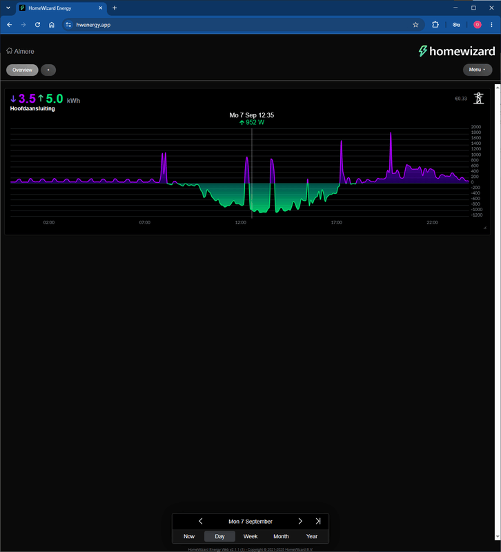
Task: Select the HomeWizard Energy browser tab
Action: pos(61,8)
